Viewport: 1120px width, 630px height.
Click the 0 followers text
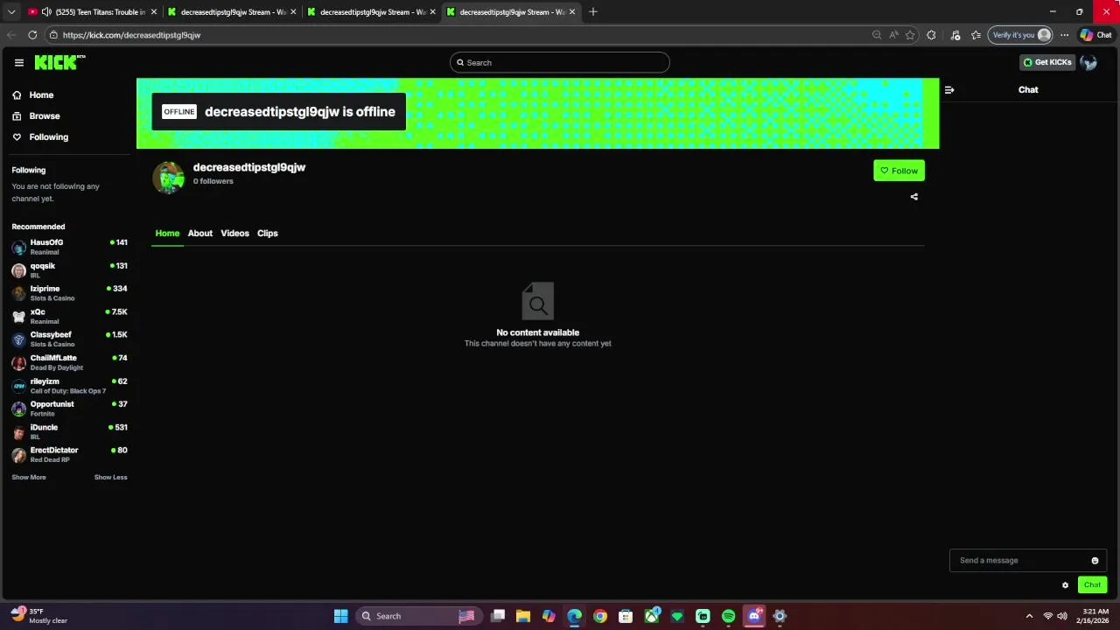[213, 181]
